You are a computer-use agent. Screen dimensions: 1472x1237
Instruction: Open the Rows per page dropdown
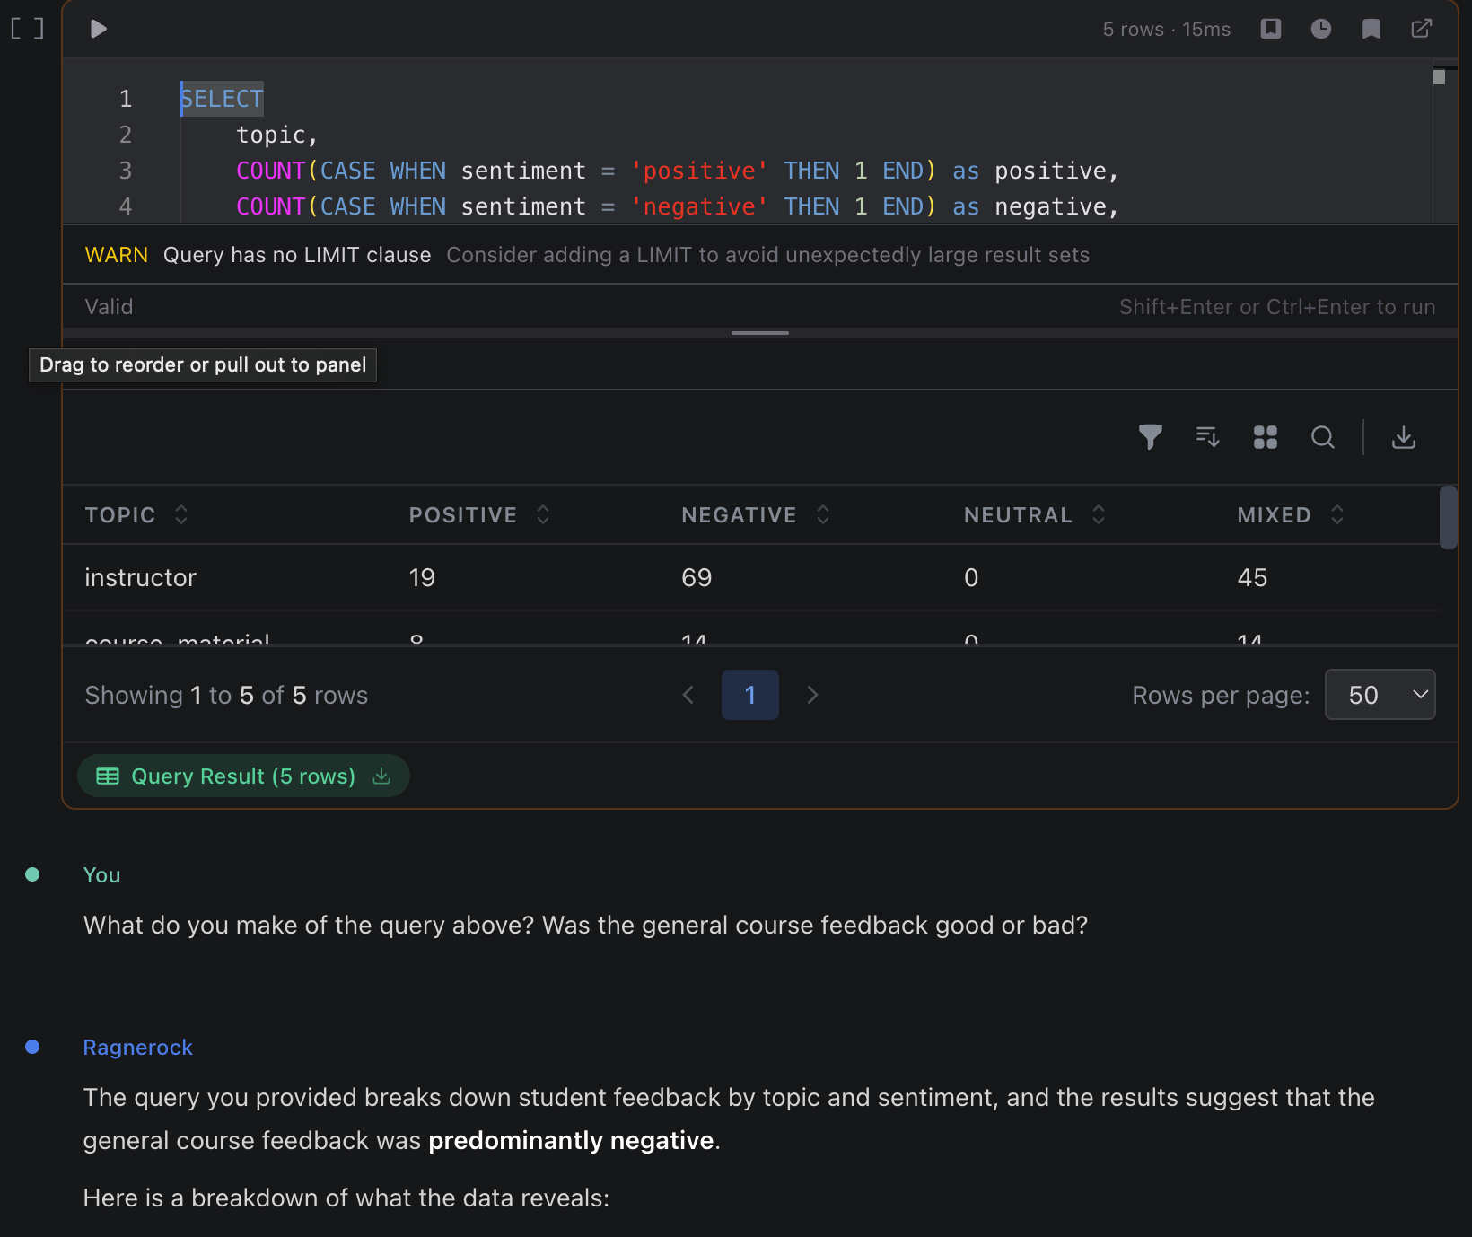click(1380, 695)
